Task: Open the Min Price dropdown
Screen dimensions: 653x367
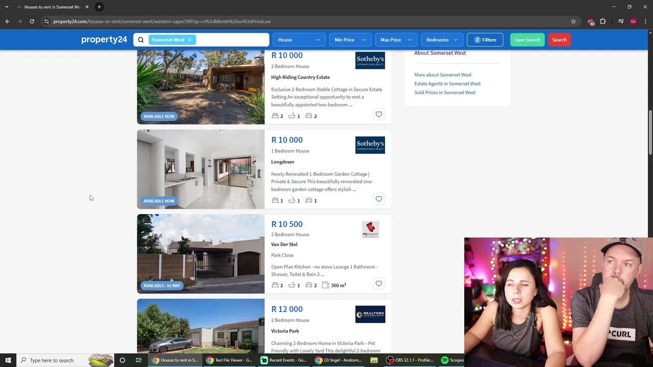Action: coord(350,40)
